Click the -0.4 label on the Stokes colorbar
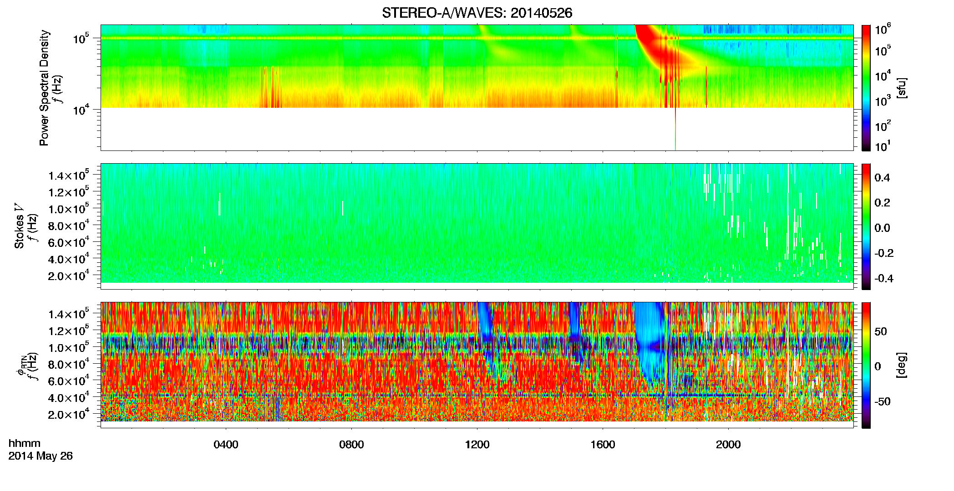 click(884, 278)
